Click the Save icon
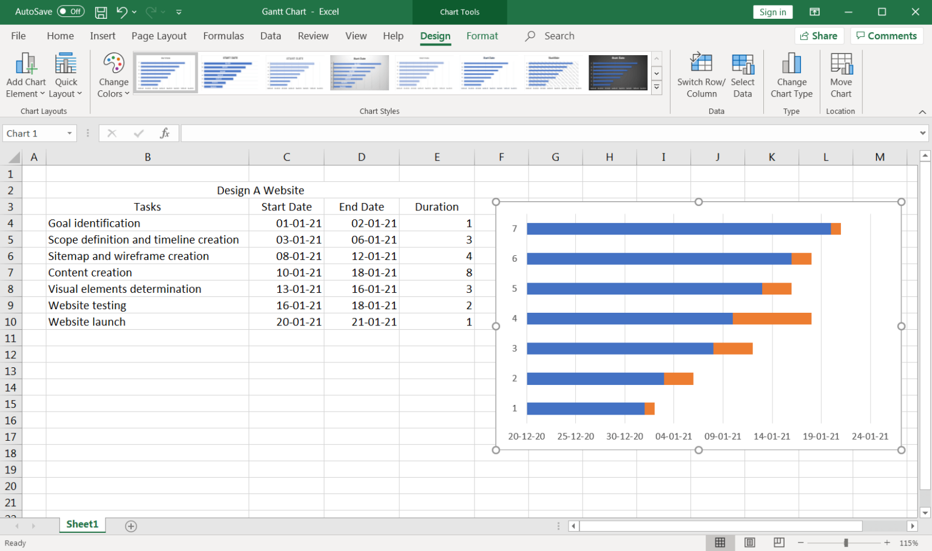This screenshot has width=932, height=551. (x=100, y=12)
